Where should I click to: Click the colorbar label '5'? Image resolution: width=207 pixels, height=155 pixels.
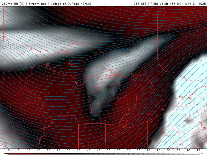(x=19, y=150)
